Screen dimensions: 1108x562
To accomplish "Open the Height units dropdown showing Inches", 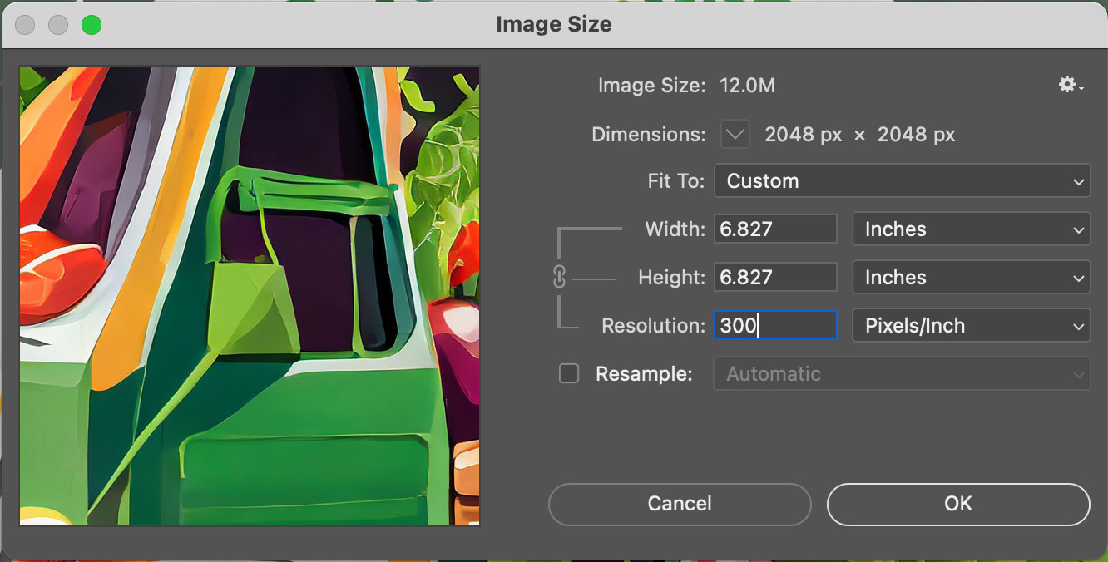I will click(971, 277).
